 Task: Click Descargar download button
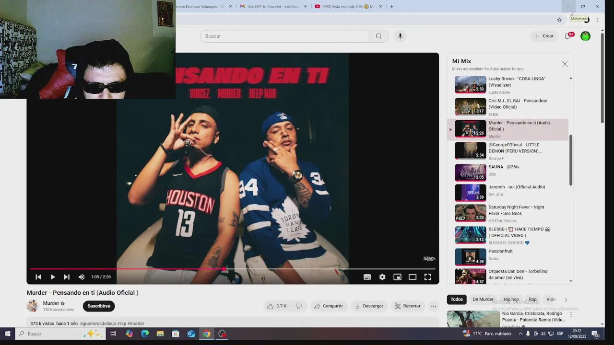click(x=369, y=306)
